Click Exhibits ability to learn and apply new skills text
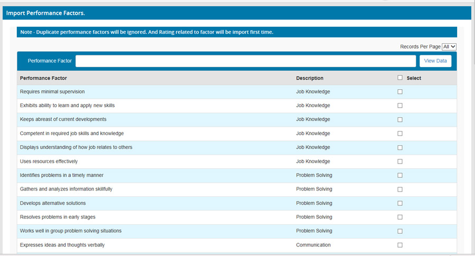 tap(67, 106)
